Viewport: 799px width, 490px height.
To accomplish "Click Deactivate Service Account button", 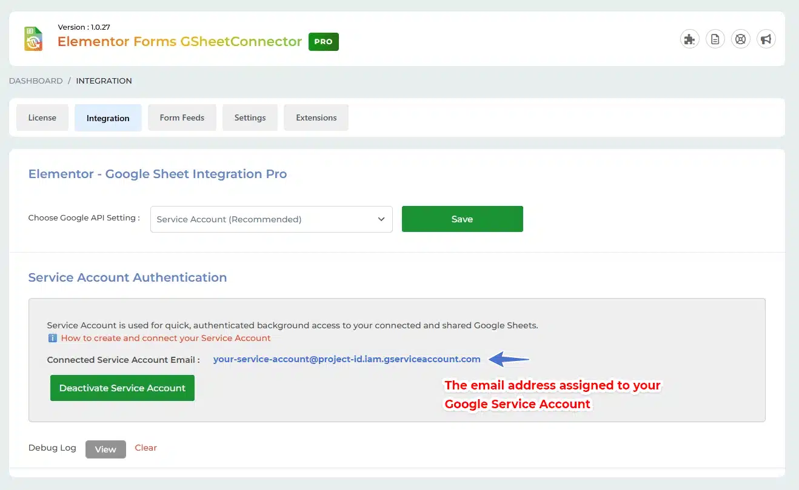I will [x=122, y=388].
